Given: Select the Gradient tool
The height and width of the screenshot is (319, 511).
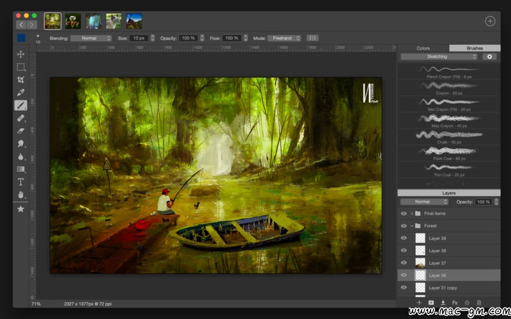Looking at the screenshot, I should click(21, 169).
